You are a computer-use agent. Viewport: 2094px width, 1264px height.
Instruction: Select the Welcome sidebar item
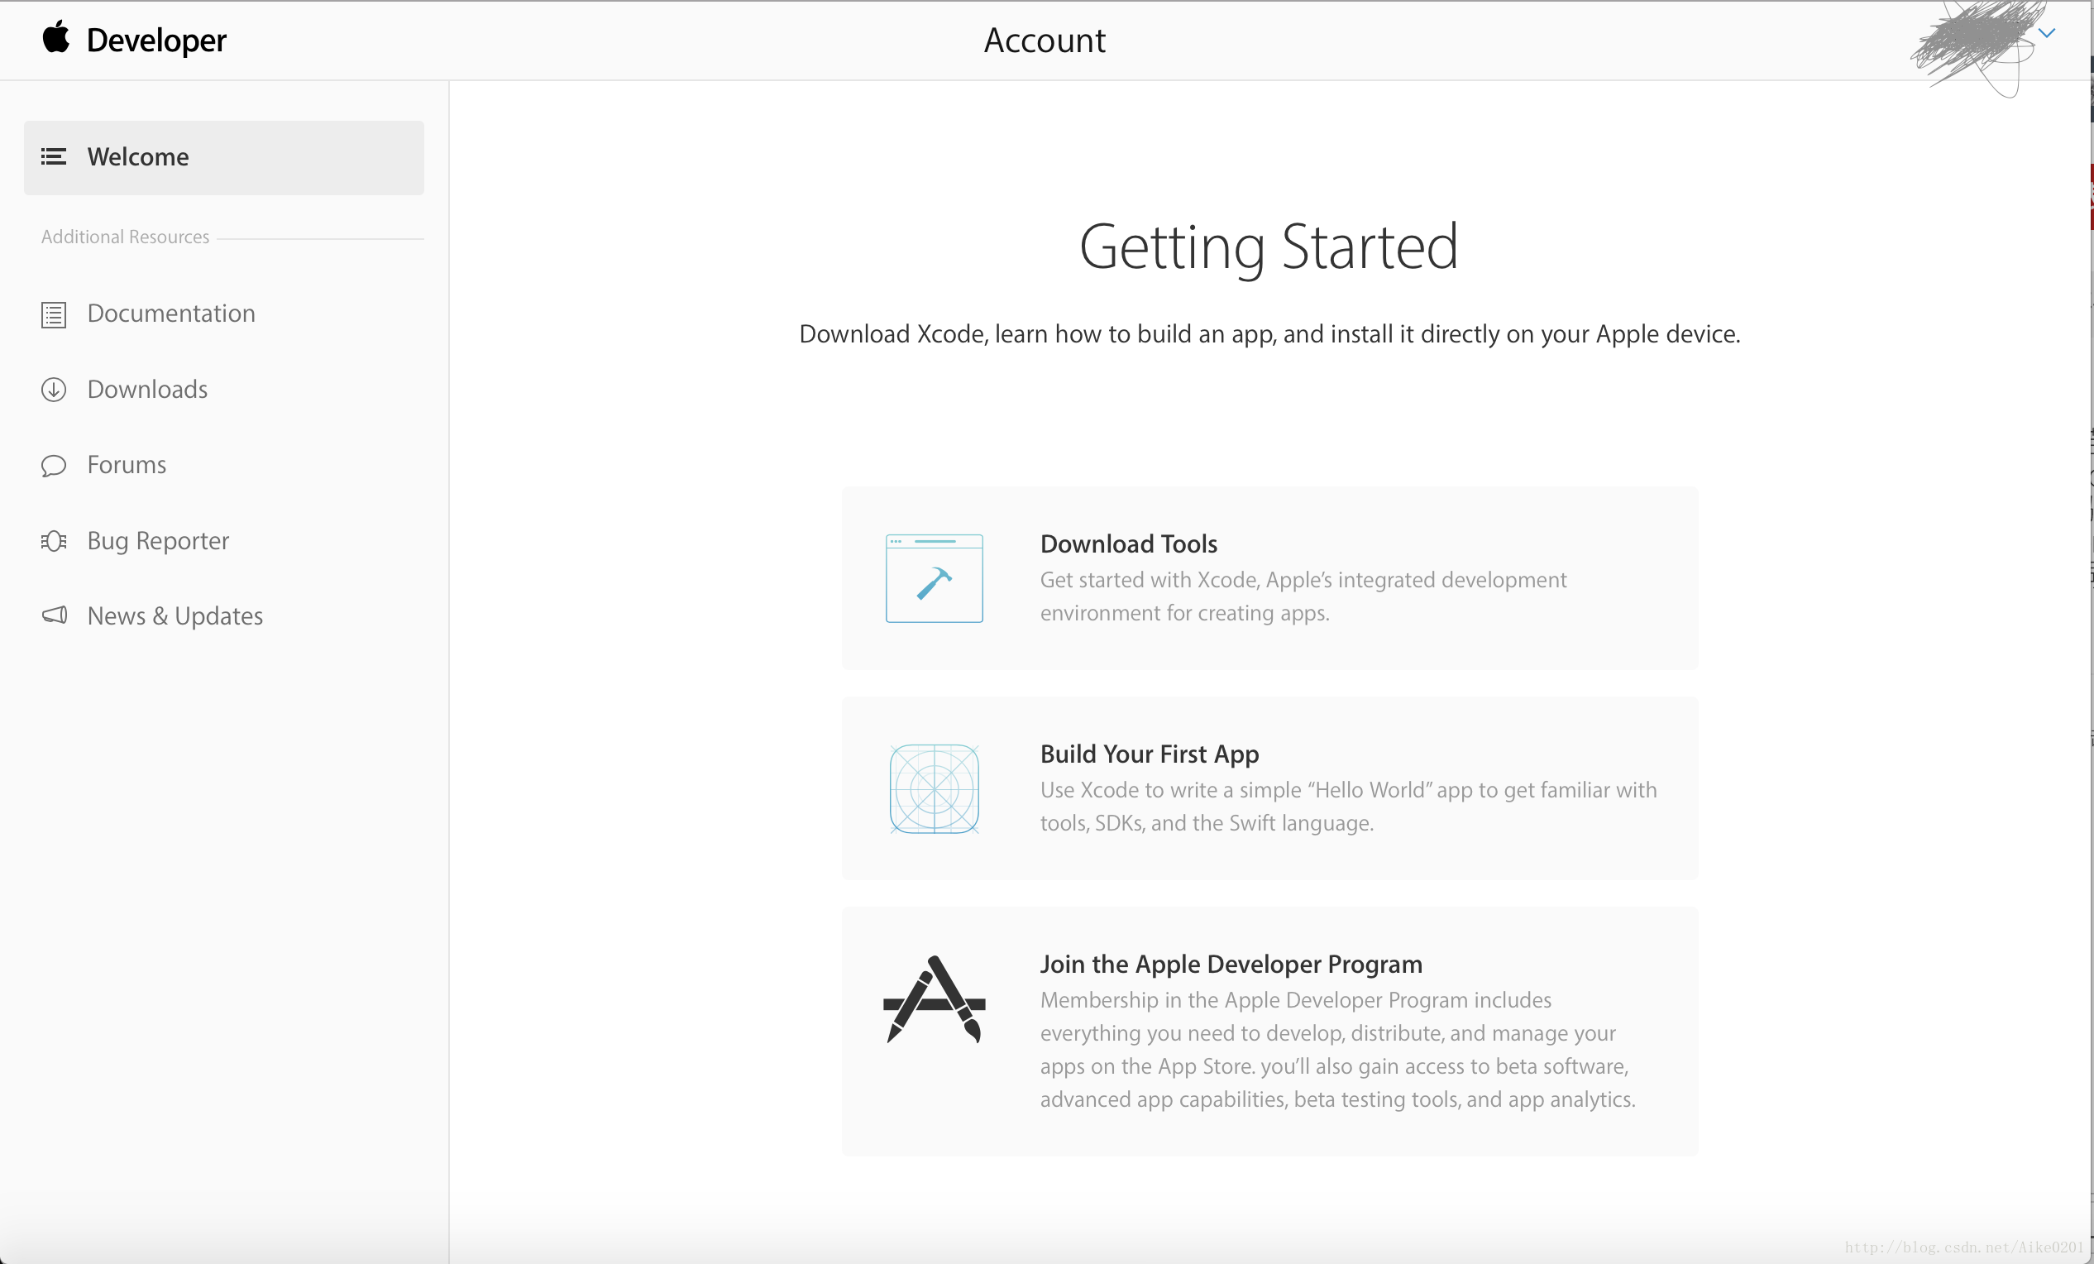click(x=223, y=157)
